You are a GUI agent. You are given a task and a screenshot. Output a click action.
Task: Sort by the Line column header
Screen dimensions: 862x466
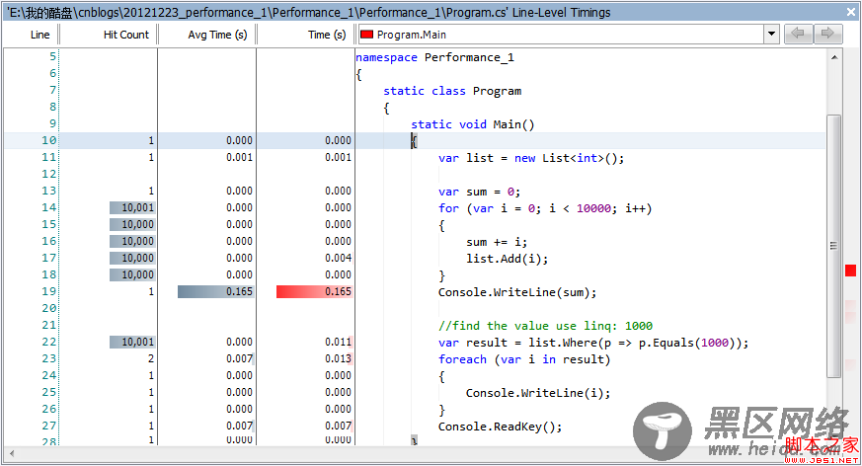coord(40,35)
